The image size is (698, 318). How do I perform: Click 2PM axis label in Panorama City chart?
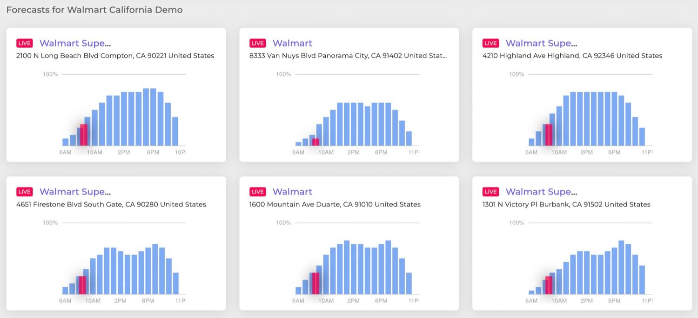pos(354,152)
